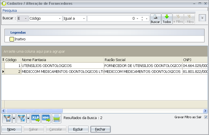This screenshot has width=209, height=135.
Task: Select MEDICCOM MEDICAMENTOS ODONTOLOGICOS LTI name cell
Action: coord(62,71)
